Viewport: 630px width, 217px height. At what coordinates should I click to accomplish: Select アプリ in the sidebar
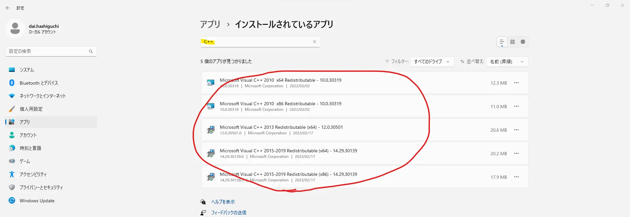pyautogui.click(x=51, y=122)
